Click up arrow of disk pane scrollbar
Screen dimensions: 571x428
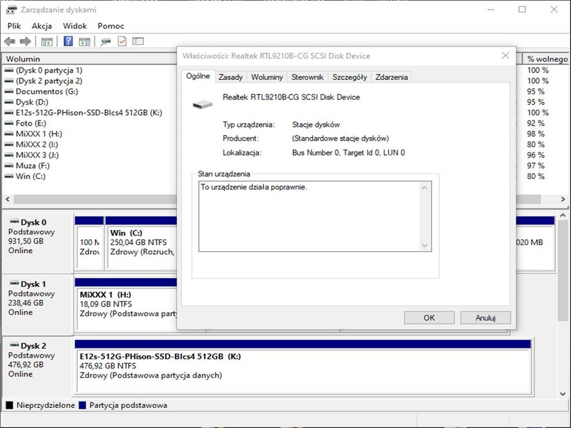point(562,215)
